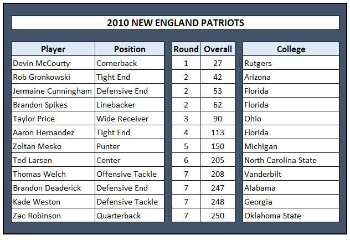This screenshot has width=350, height=240.
Task: Select the Player column header
Action: pos(53,49)
